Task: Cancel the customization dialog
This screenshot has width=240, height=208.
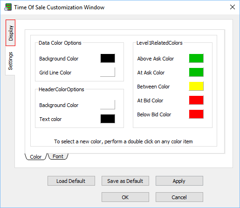Action: point(179,197)
